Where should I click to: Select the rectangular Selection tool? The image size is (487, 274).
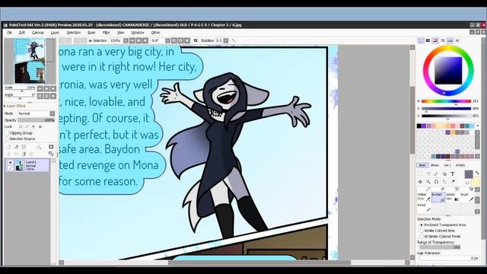pos(420,174)
